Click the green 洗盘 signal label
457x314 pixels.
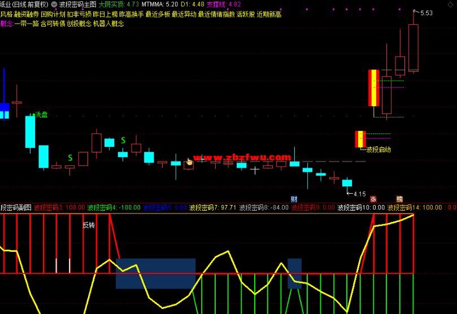coord(41,115)
